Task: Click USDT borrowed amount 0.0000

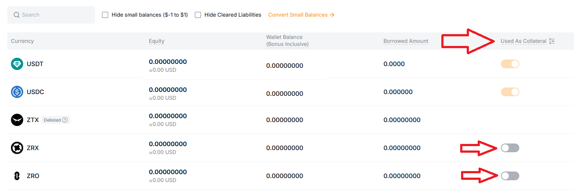Action: pos(394,64)
